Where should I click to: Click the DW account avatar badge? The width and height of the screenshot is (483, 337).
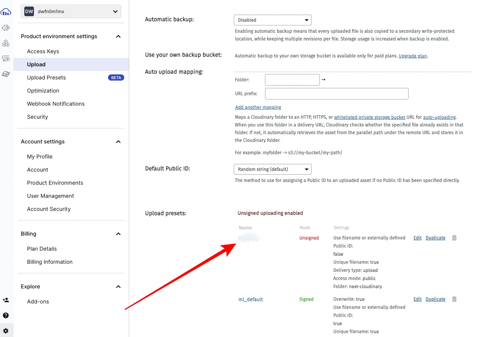(x=29, y=12)
